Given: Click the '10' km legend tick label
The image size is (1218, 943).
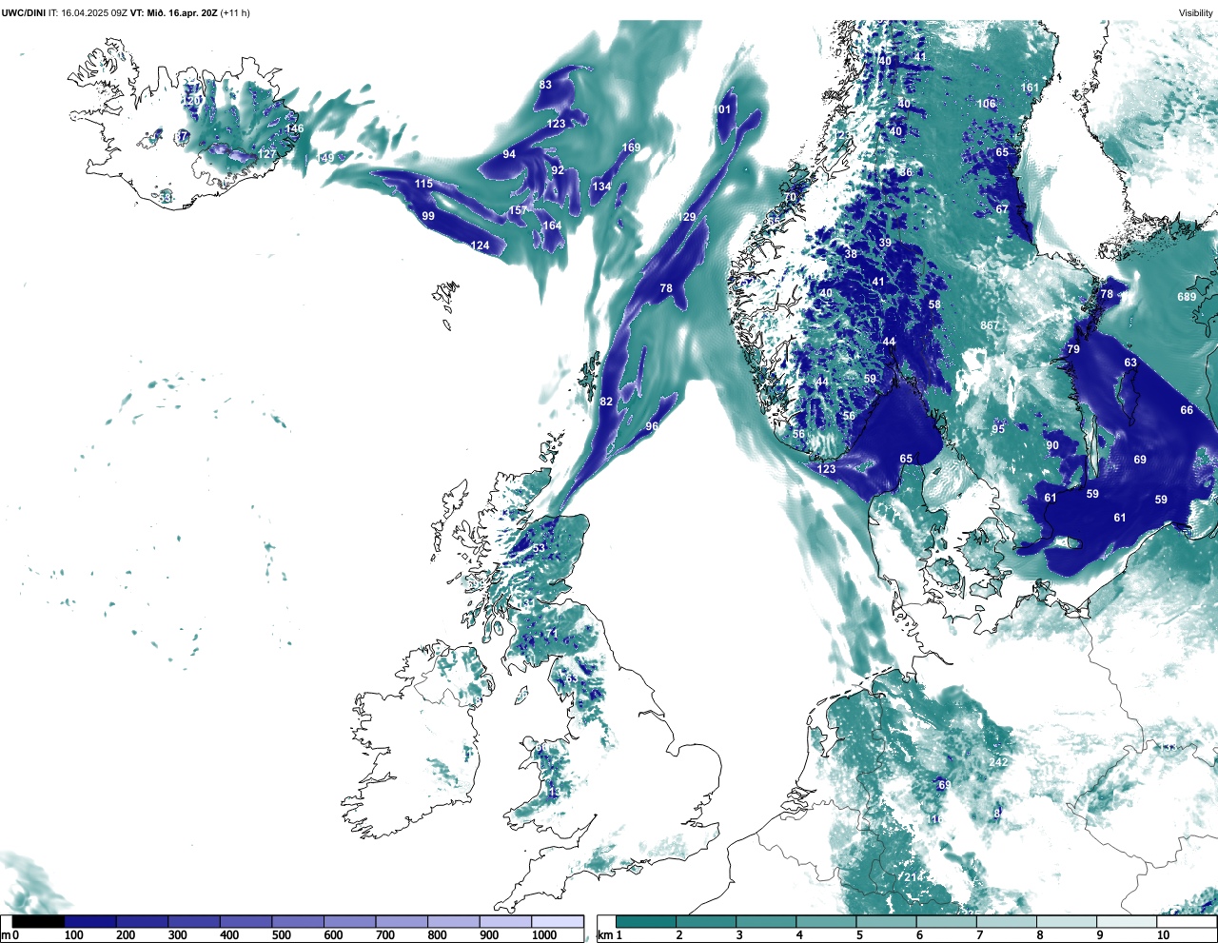Looking at the screenshot, I should (x=1163, y=935).
